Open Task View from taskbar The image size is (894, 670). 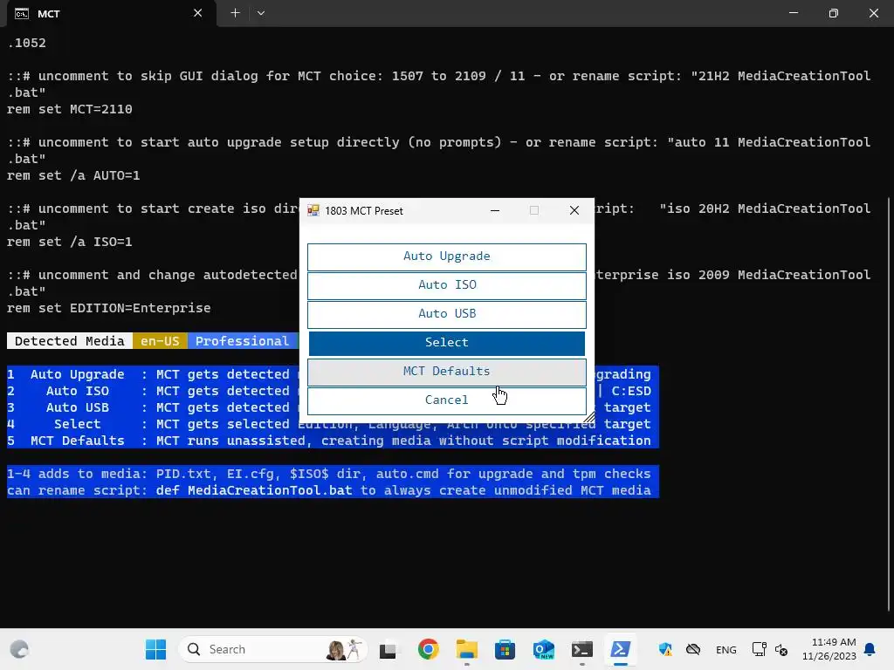(389, 649)
